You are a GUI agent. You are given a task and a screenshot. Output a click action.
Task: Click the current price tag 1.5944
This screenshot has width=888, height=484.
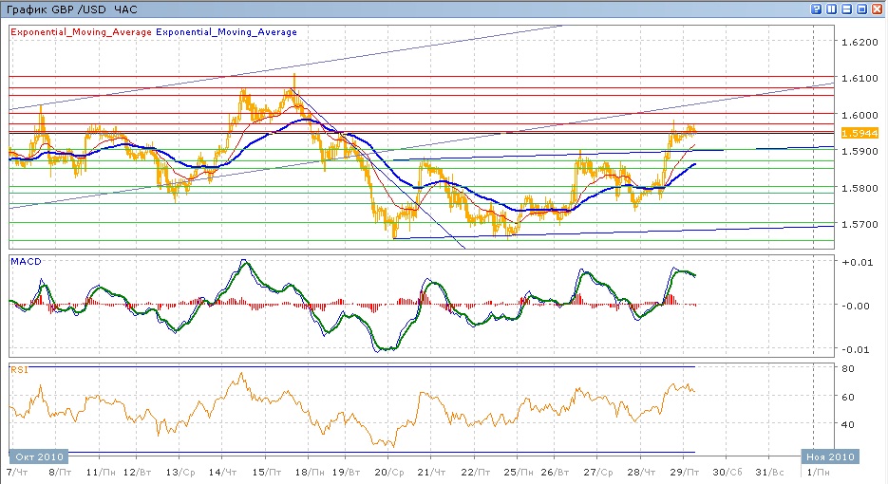pyautogui.click(x=860, y=133)
